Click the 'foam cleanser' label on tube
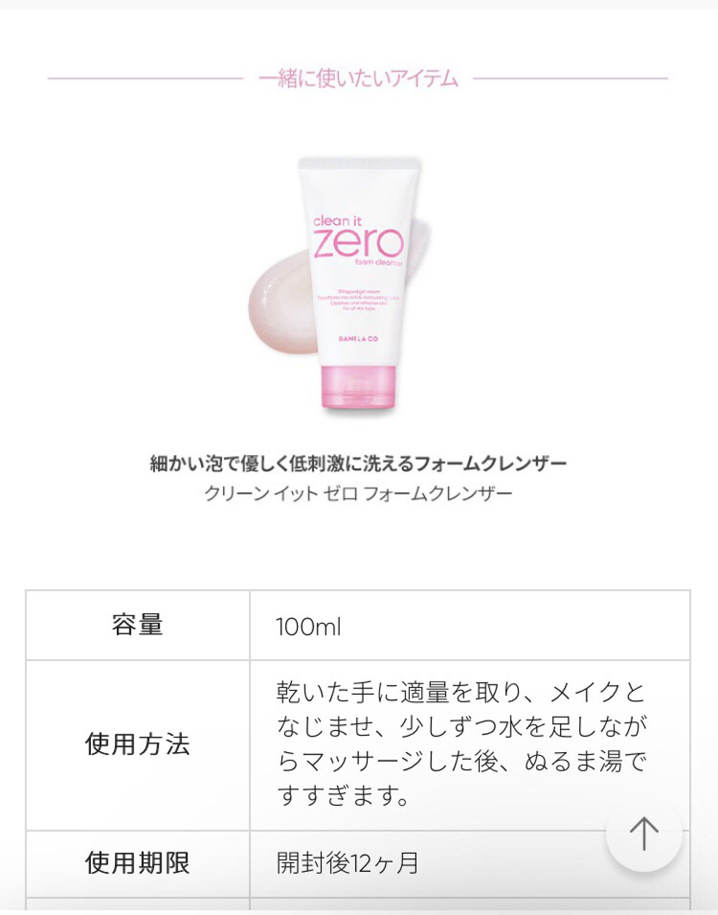 pyautogui.click(x=379, y=263)
